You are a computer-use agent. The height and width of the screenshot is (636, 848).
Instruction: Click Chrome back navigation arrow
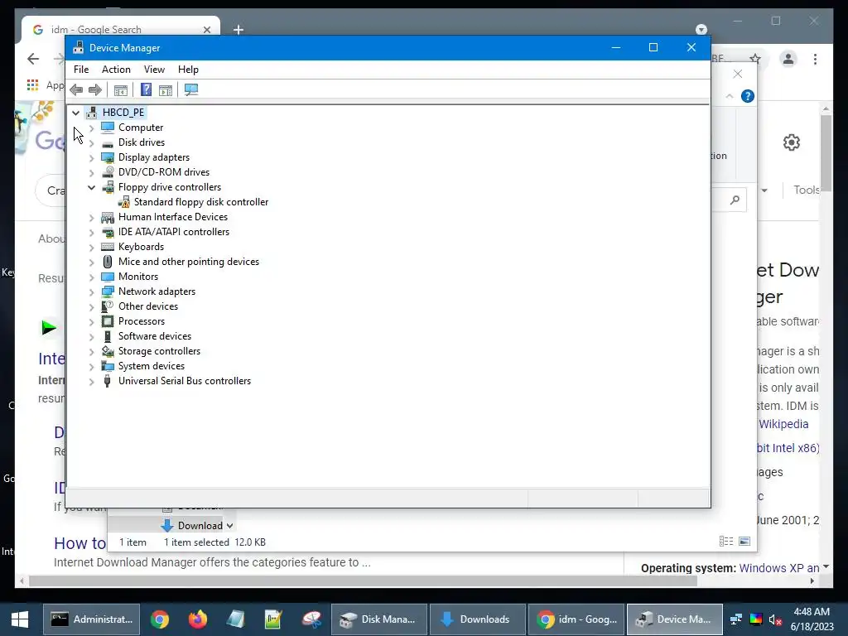pyautogui.click(x=33, y=59)
